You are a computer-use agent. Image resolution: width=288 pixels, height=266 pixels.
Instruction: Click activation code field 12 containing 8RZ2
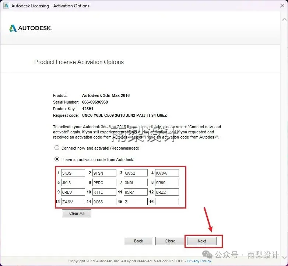coord(167,192)
